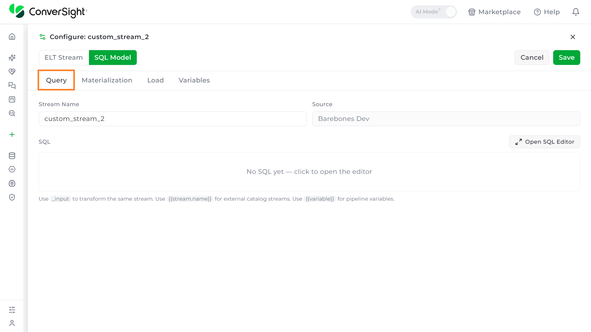This screenshot has height=332, width=591.
Task: Save the stream configuration
Action: 567,58
